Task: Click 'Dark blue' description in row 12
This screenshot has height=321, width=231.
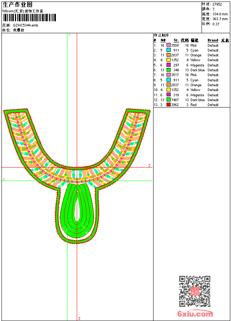Action: tap(197, 100)
